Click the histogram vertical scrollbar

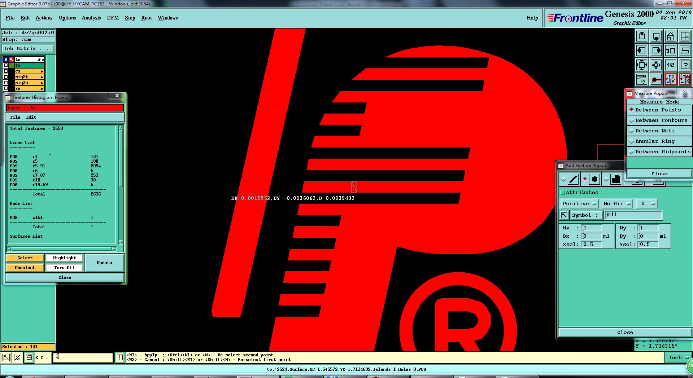pos(121,185)
